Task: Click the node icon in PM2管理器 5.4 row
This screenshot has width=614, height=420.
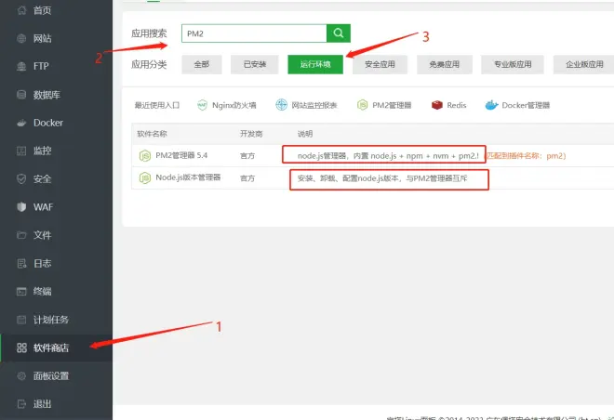Action: [145, 156]
